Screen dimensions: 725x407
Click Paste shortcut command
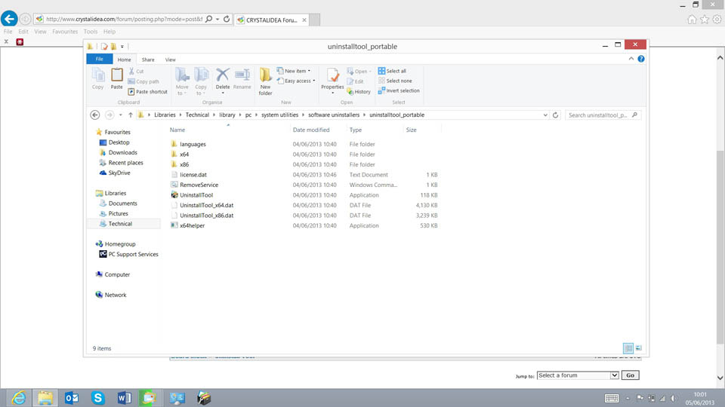click(x=147, y=91)
